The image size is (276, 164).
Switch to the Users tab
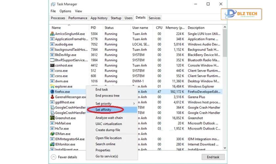128,18
